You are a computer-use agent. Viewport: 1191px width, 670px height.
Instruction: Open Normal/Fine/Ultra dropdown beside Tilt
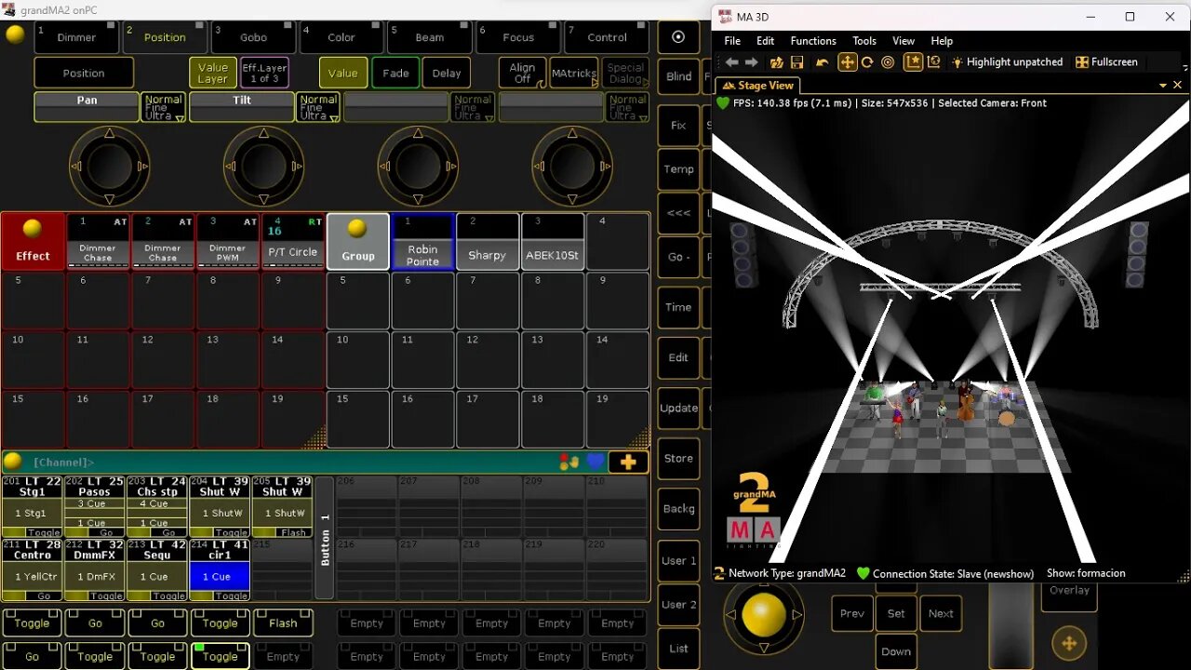318,107
